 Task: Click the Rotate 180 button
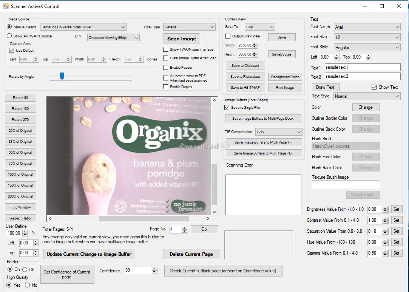(20, 108)
